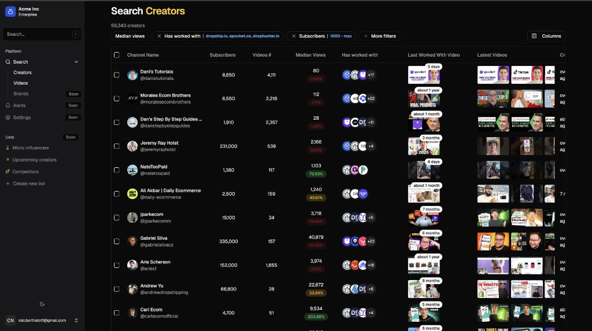The height and width of the screenshot is (331, 592).
Task: Collapse the Search section chevron in sidebar
Action: pos(76,62)
